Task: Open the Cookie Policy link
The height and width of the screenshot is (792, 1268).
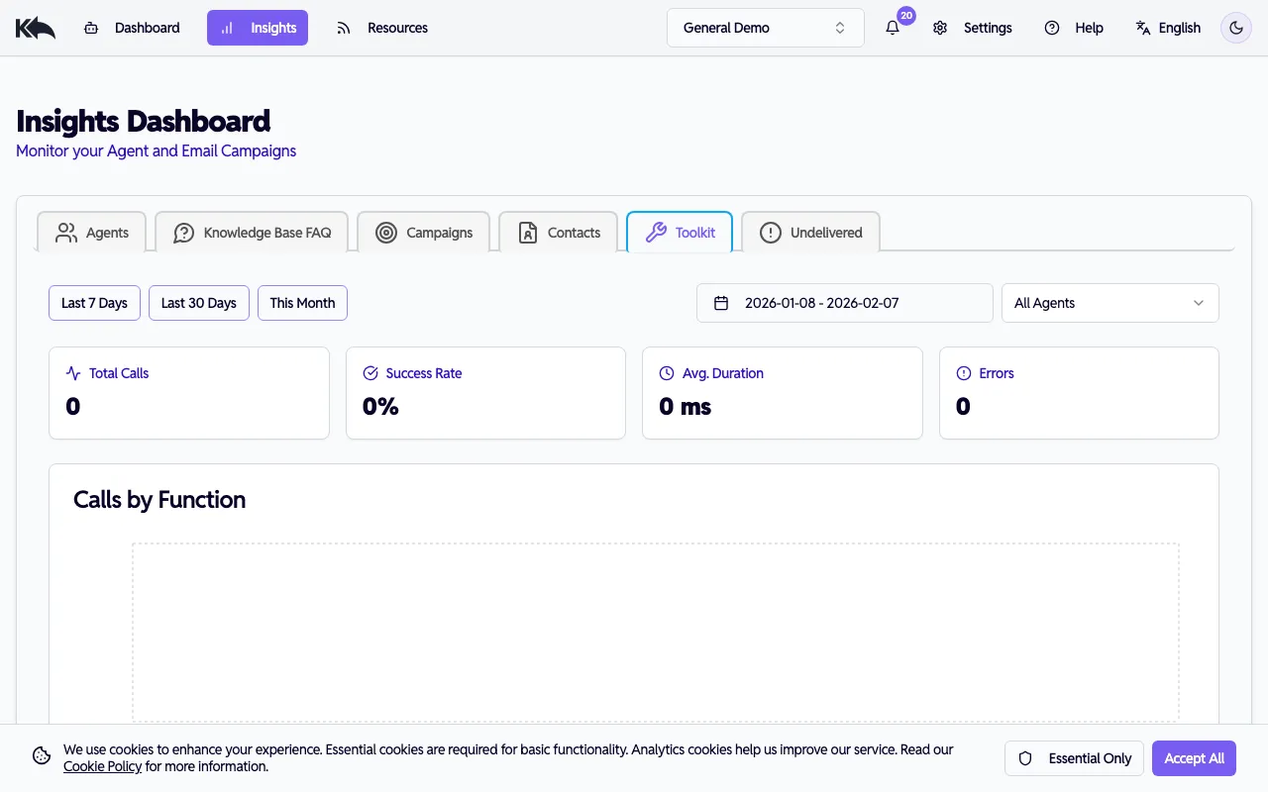Action: pyautogui.click(x=102, y=765)
